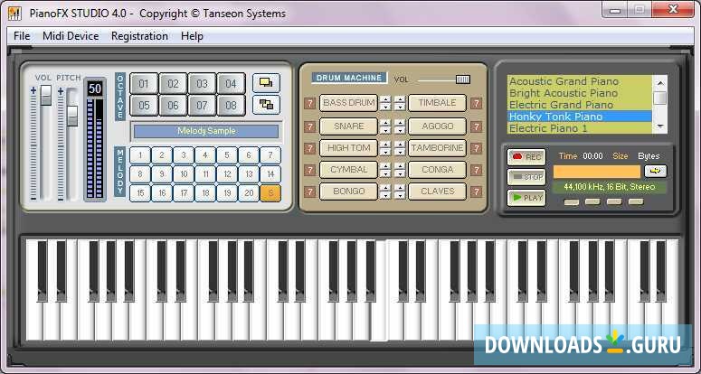Play melody number 14
Screen dimensions: 701x374
270,174
